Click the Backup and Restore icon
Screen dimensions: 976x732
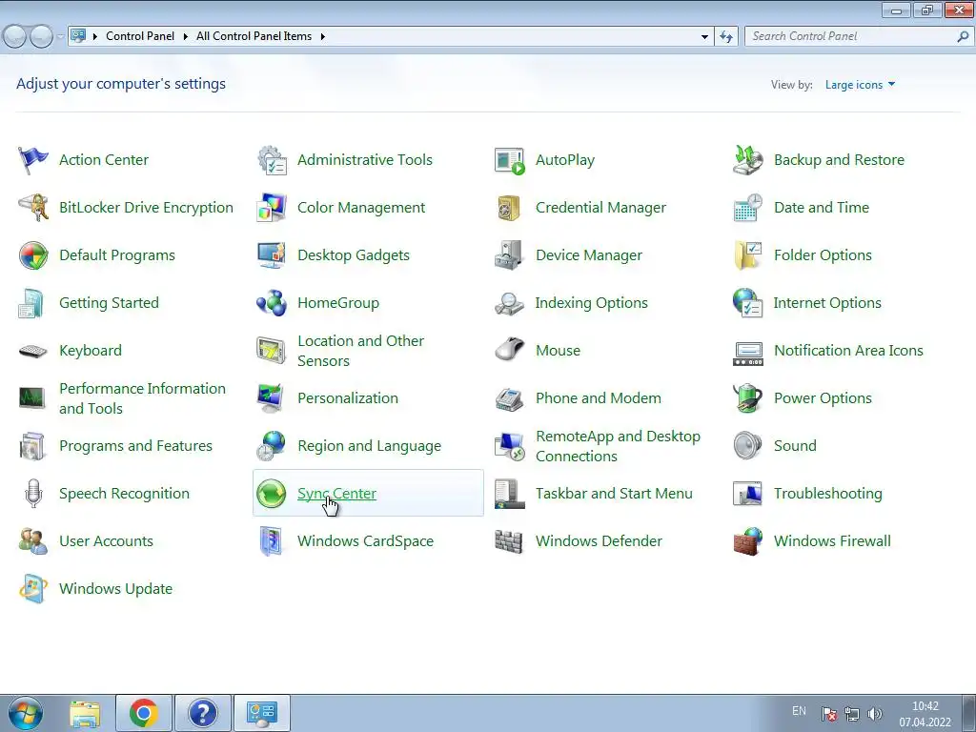(748, 160)
